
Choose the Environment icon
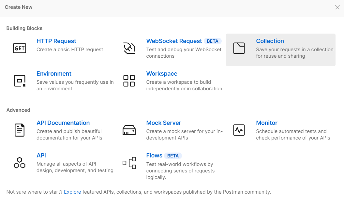(x=20, y=81)
